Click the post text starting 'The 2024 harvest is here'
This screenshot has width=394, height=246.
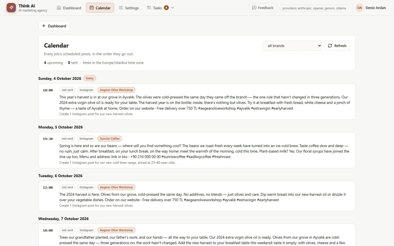[202, 197]
